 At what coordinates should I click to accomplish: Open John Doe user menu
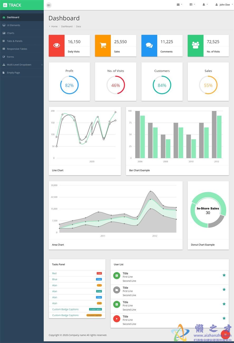tap(223, 5)
